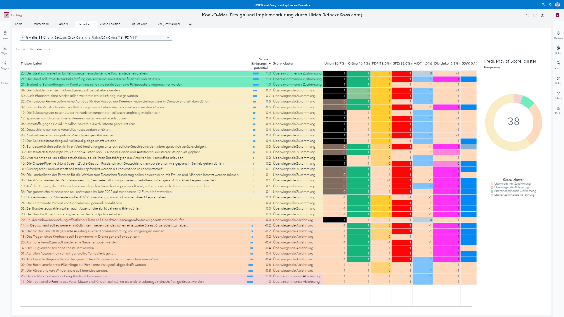
Task: Click the left sidebar ellipsis icon
Action: tap(5, 24)
